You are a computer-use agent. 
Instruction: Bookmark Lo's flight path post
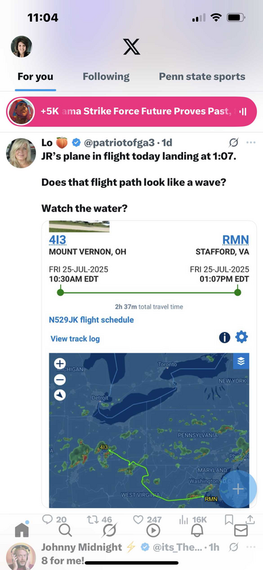229,520
